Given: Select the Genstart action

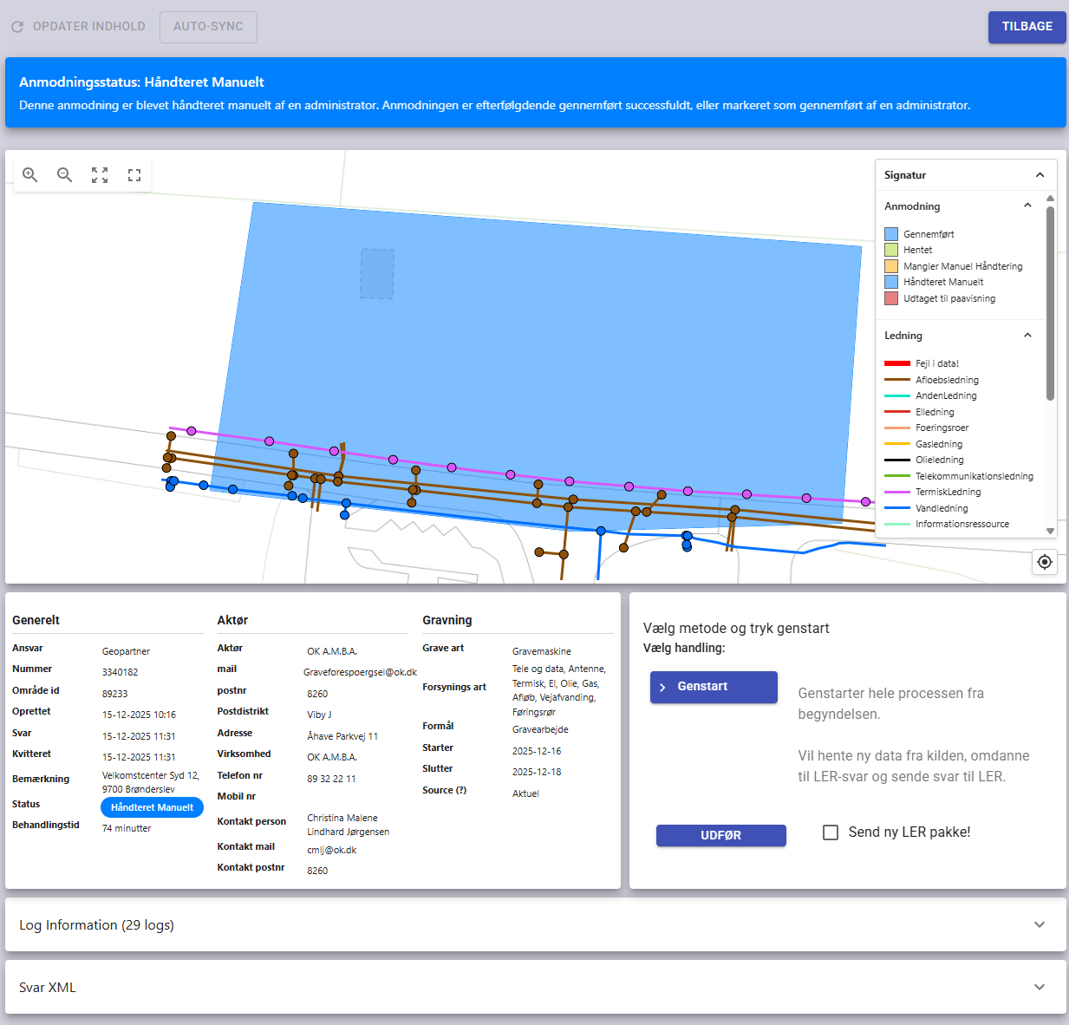Looking at the screenshot, I should point(714,687).
